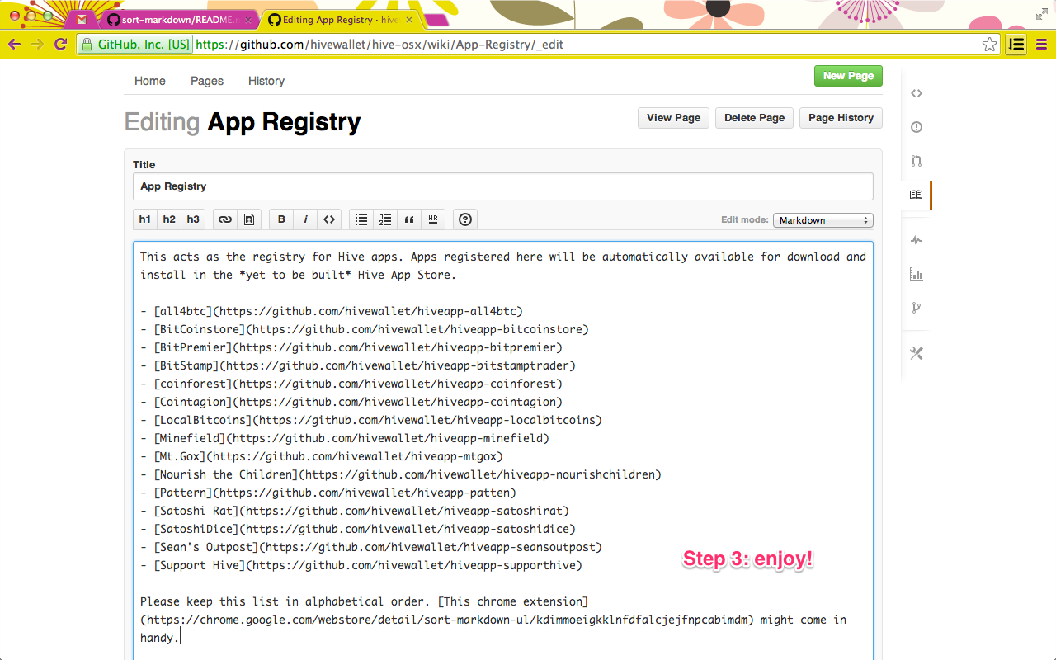
Task: Click the sort-markdown extension icon
Action: (1016, 45)
